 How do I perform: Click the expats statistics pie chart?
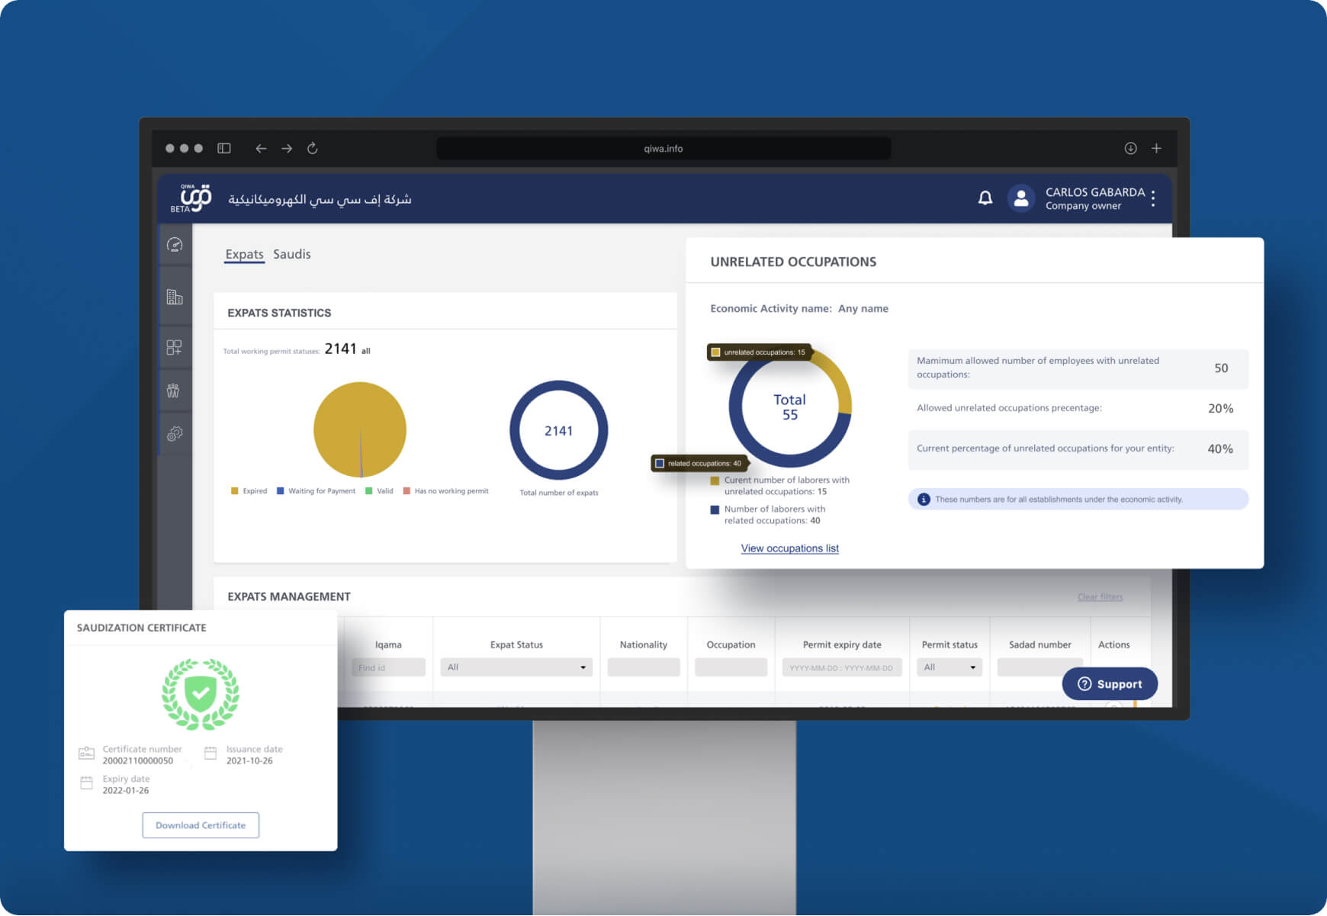(360, 430)
